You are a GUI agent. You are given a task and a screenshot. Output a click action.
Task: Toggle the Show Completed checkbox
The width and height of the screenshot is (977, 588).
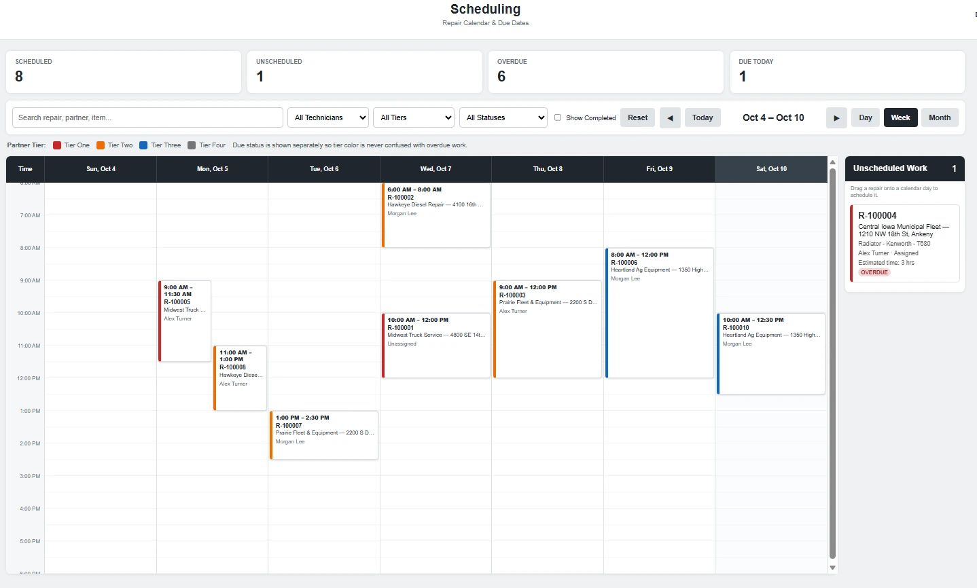pos(558,117)
